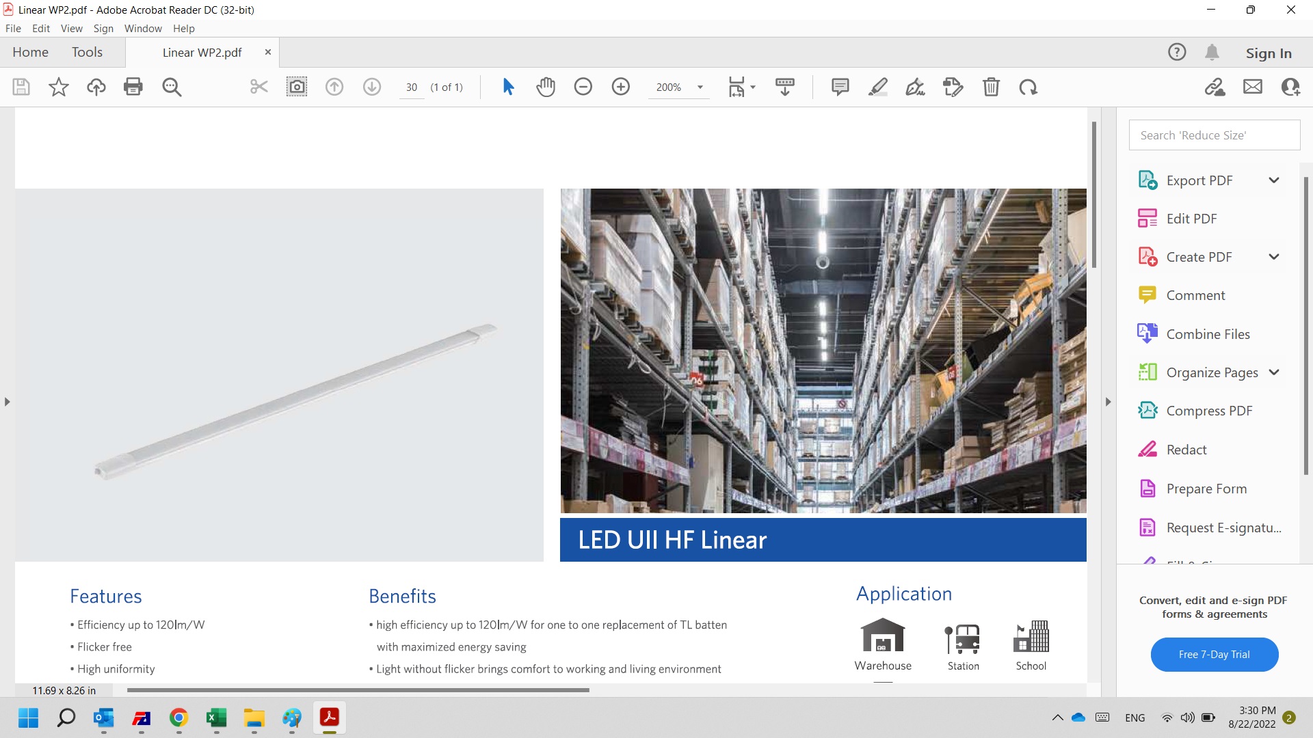Close the Linear WP2.pdf tab
Viewport: 1313px width, 738px height.
point(268,52)
